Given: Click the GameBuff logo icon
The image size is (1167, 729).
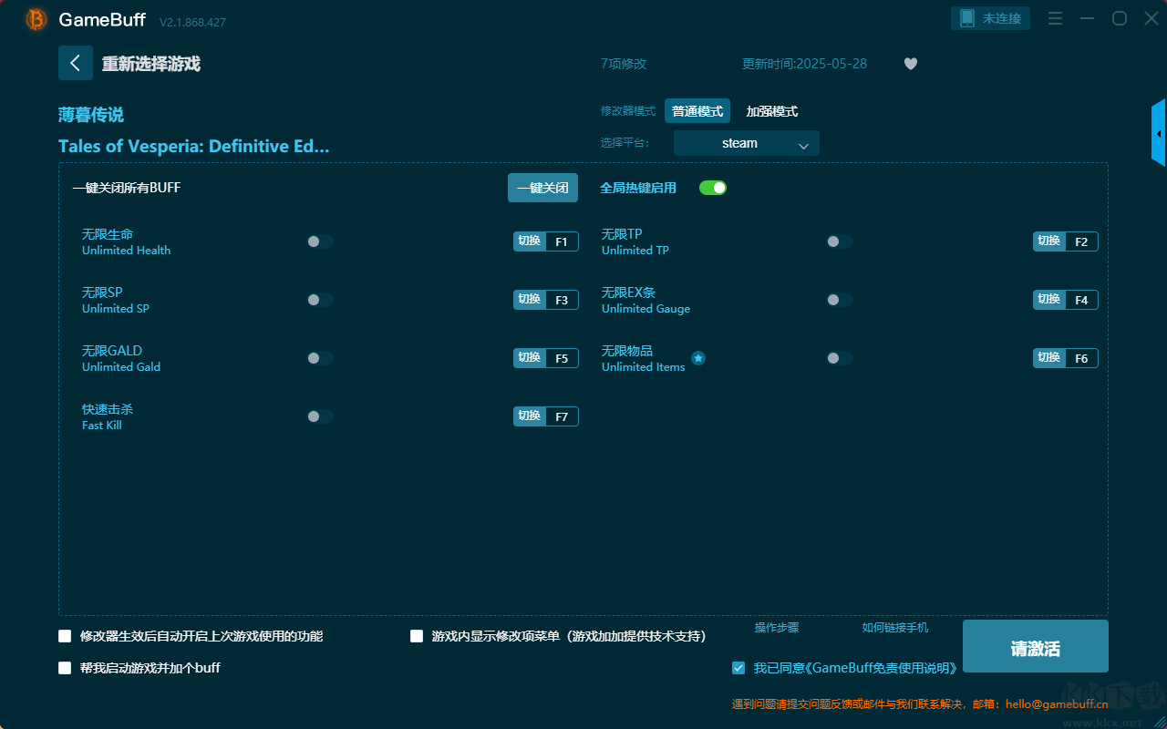Looking at the screenshot, I should point(36,19).
